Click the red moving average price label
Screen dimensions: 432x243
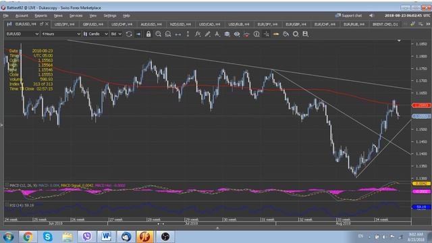421,105
